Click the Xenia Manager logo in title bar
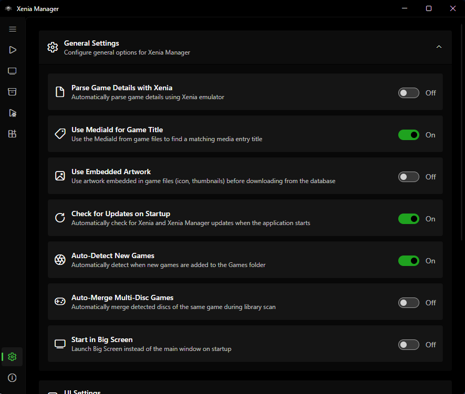This screenshot has width=465, height=394. (x=8, y=8)
